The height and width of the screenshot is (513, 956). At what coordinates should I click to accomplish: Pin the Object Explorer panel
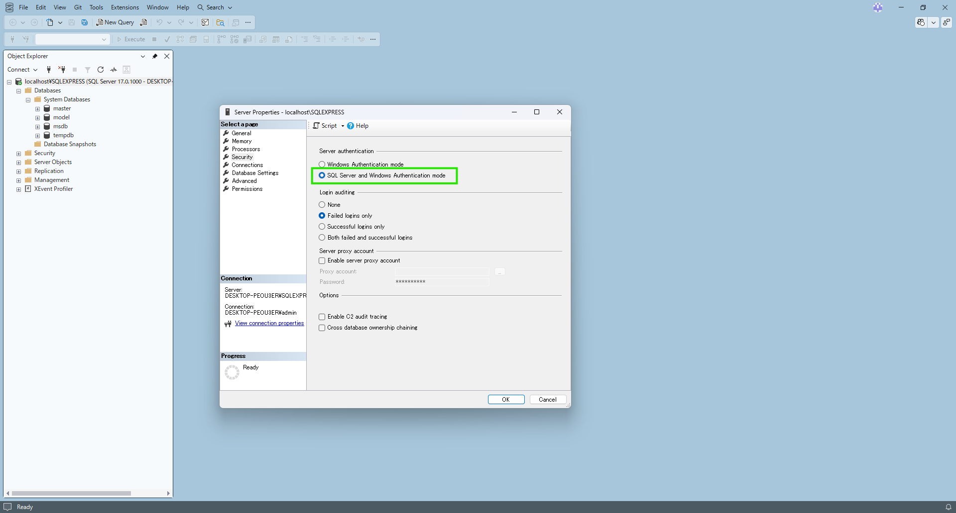coord(155,56)
